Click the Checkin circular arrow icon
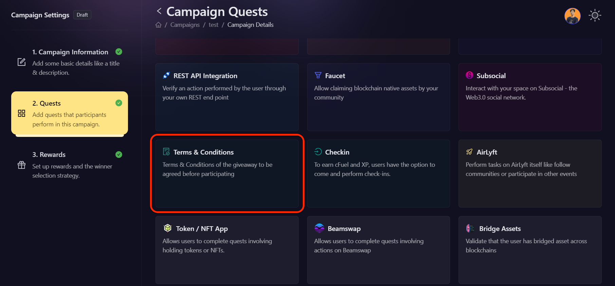The height and width of the screenshot is (286, 615). pyautogui.click(x=318, y=152)
